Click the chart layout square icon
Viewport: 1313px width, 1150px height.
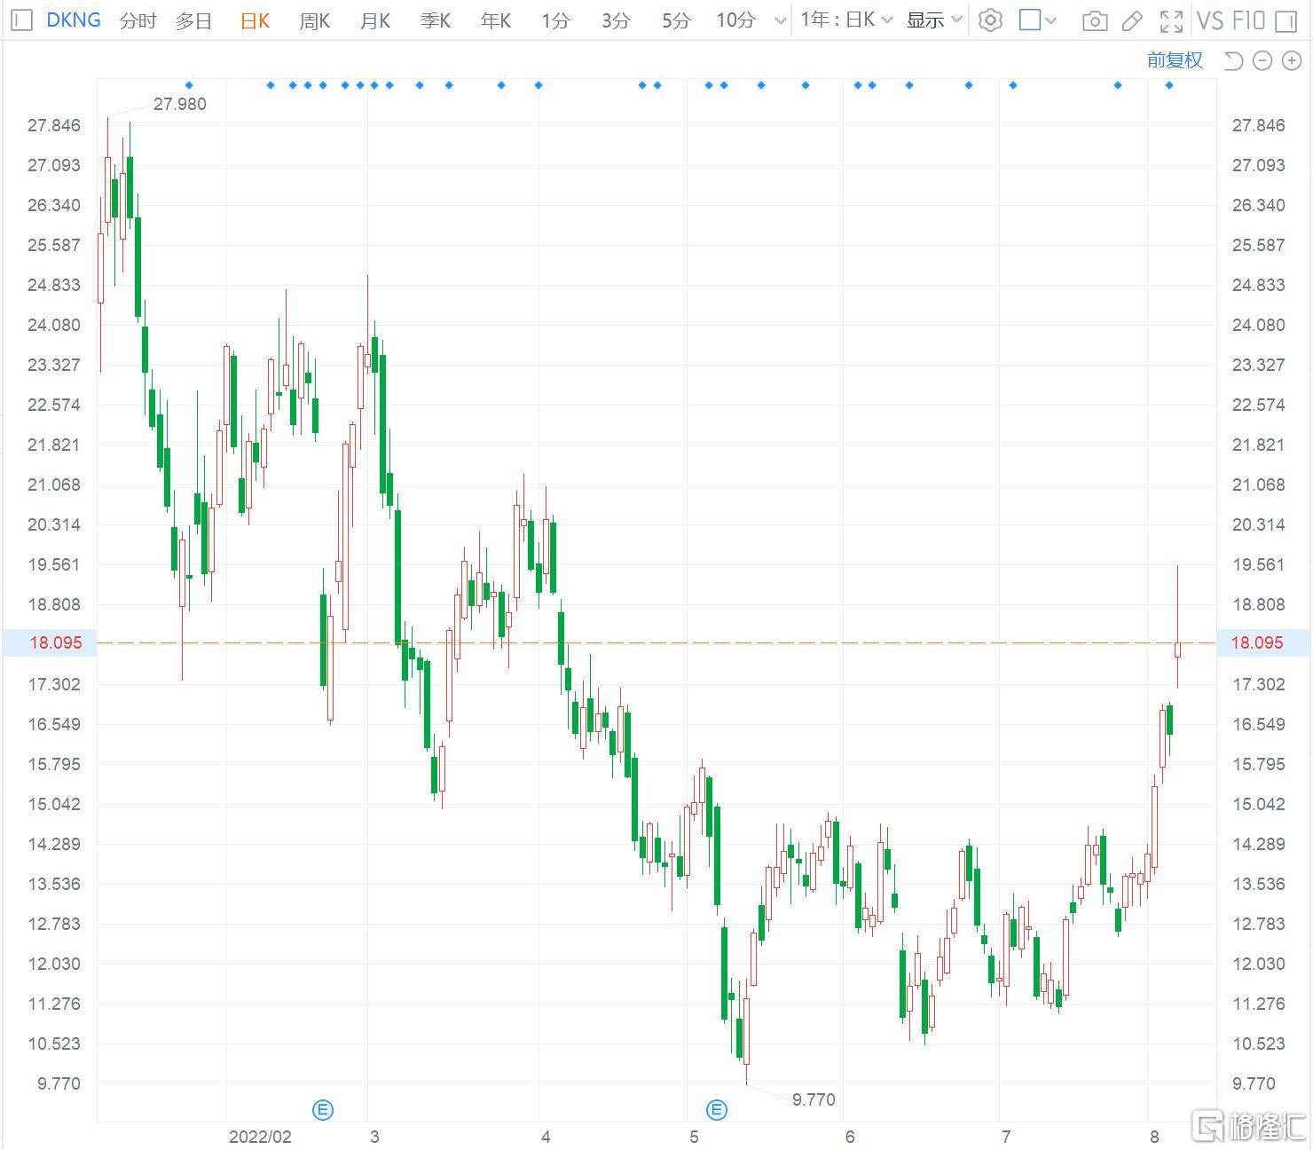[1030, 20]
